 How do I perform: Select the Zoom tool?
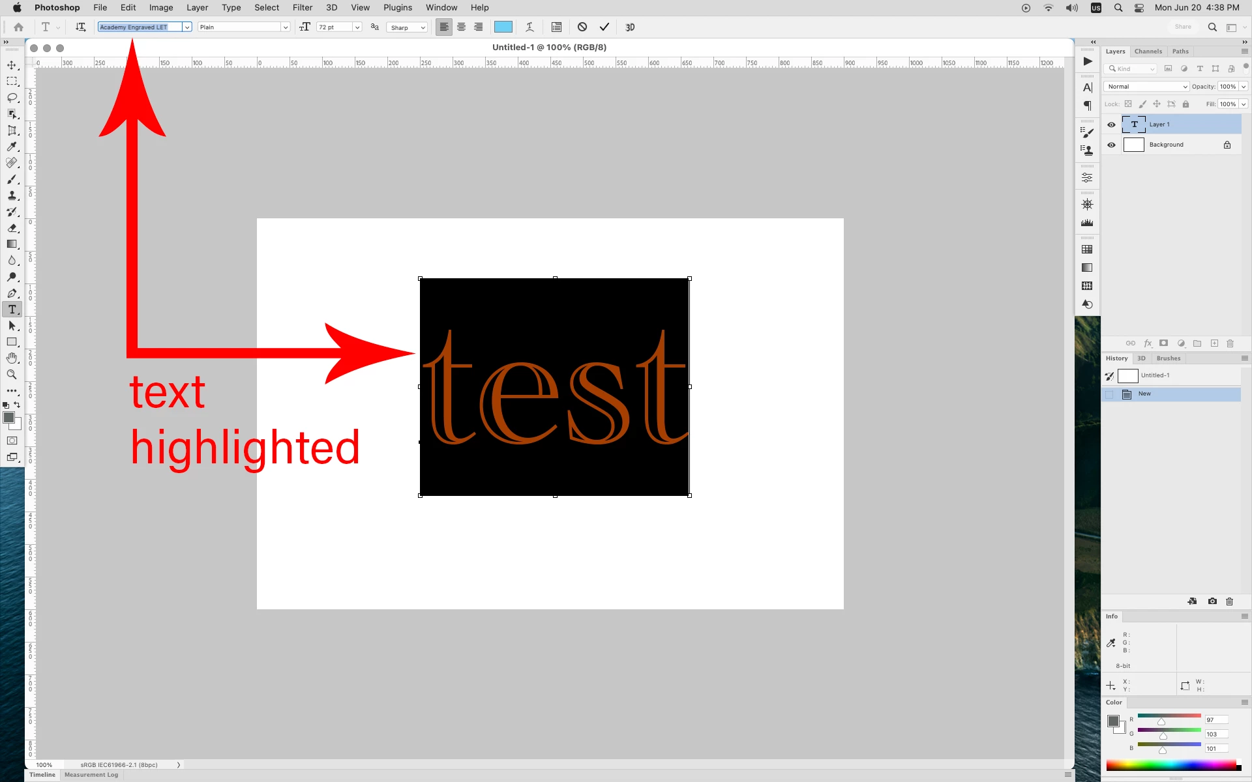[12, 375]
